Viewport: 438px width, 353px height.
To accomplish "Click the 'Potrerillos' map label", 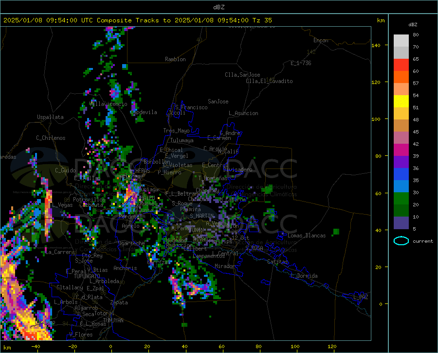I will (89, 200).
